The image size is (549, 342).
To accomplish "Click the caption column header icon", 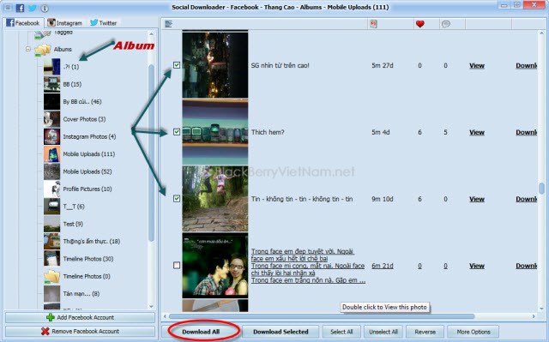I will click(169, 24).
